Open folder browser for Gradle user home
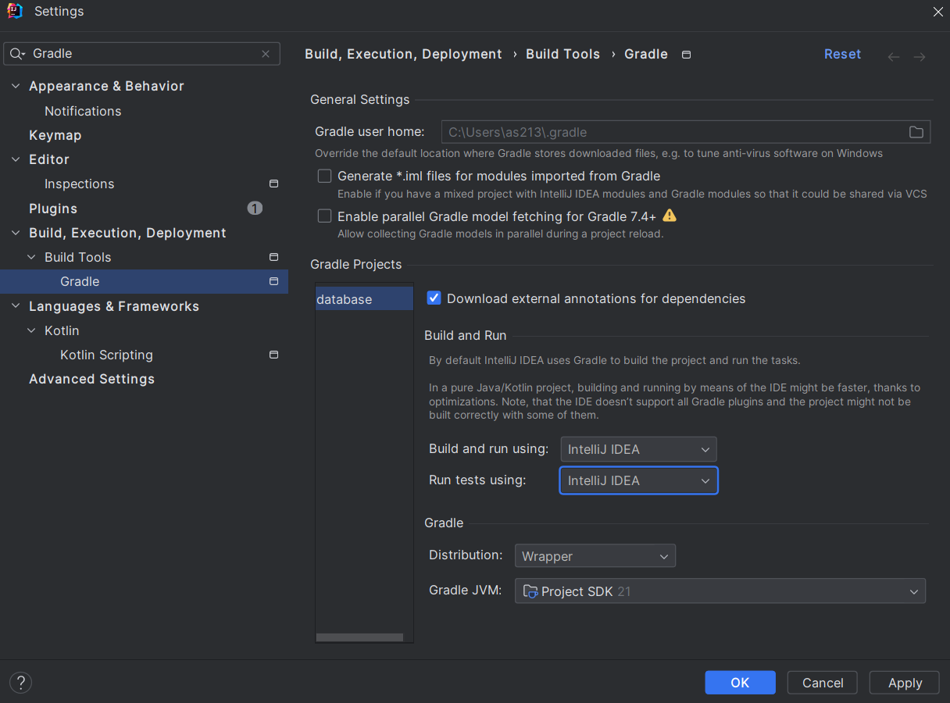 pyautogui.click(x=916, y=132)
